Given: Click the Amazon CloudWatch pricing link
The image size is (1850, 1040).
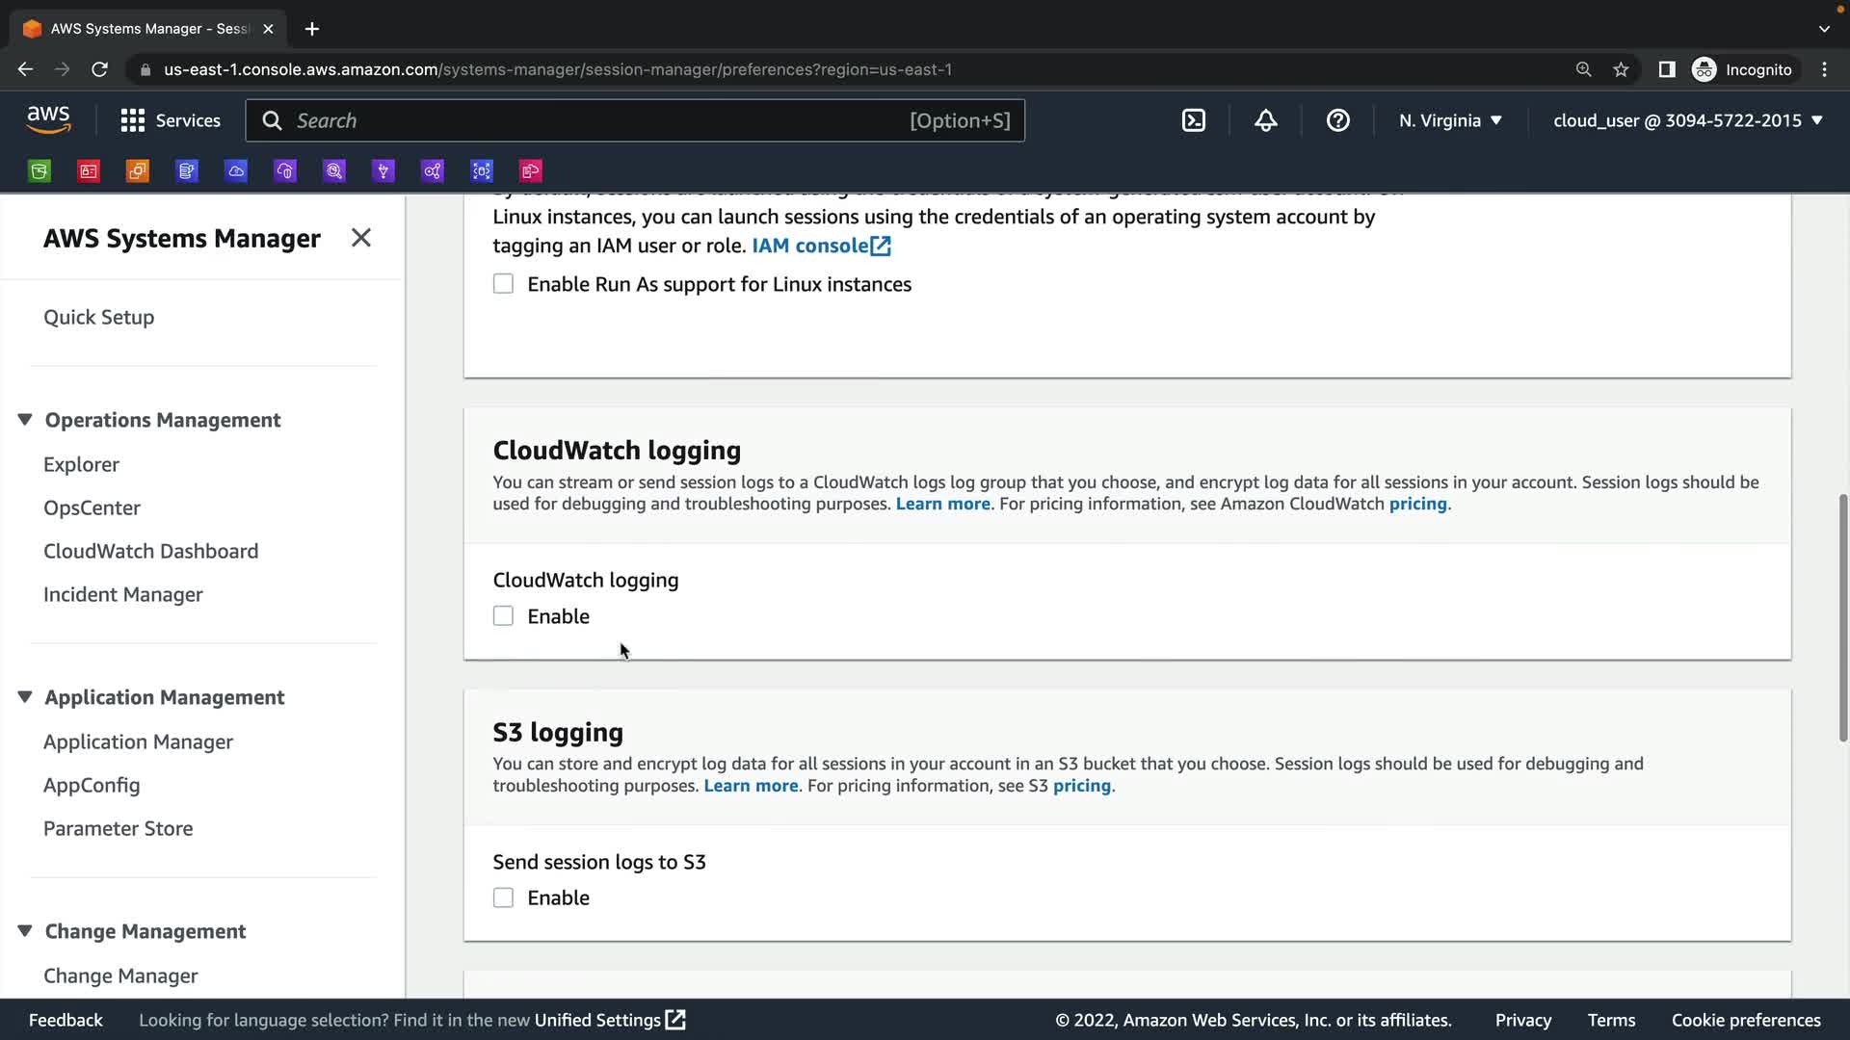Looking at the screenshot, I should pyautogui.click(x=1417, y=504).
